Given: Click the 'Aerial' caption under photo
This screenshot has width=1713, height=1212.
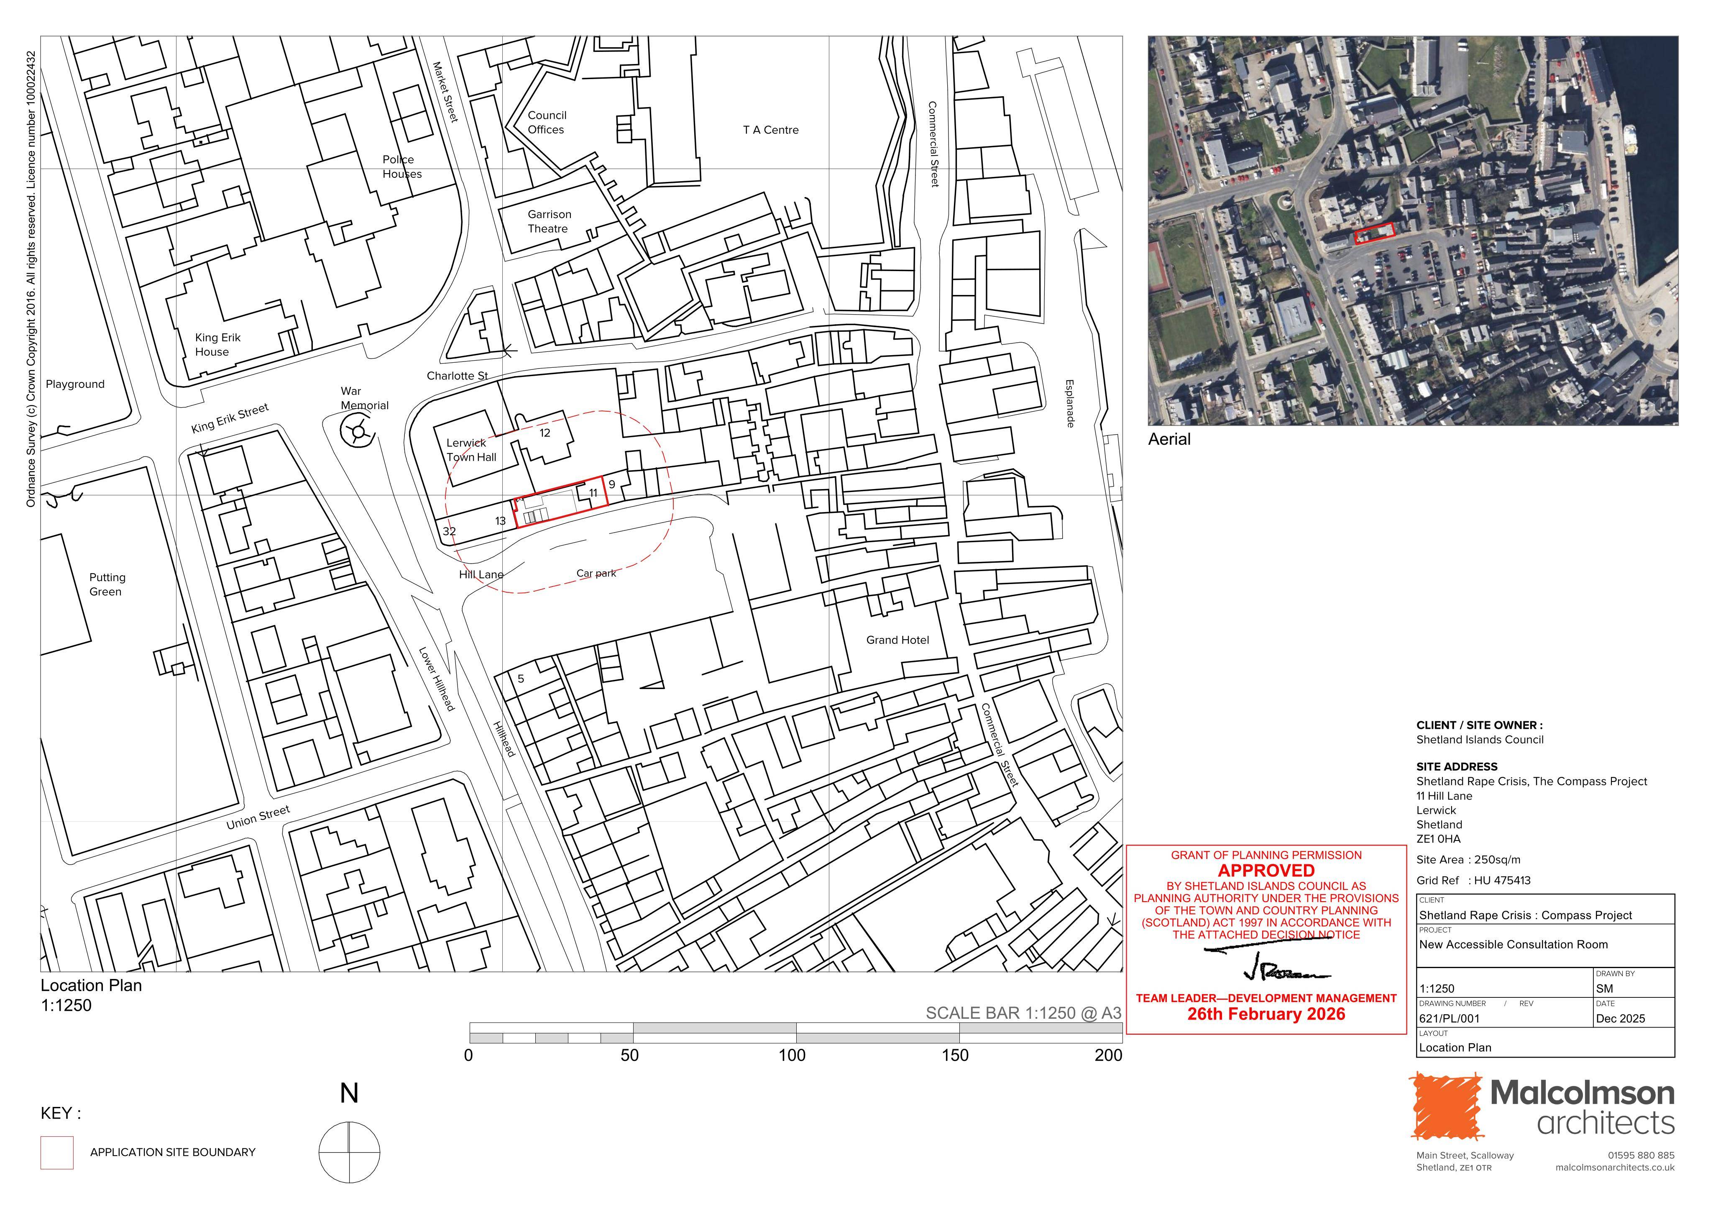Looking at the screenshot, I should point(1169,440).
